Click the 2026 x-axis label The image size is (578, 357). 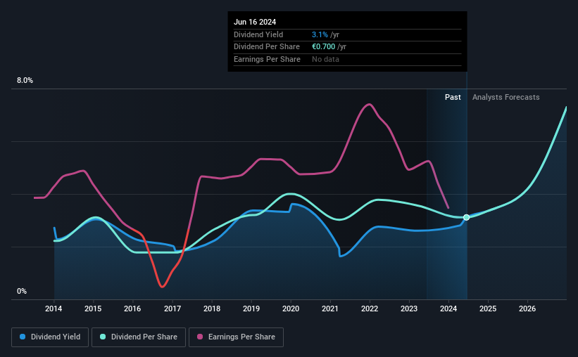click(x=527, y=309)
